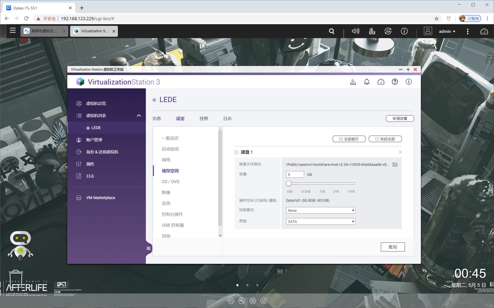Open the QTS main menu hamburger icon
Image resolution: width=494 pixels, height=308 pixels.
[x=13, y=31]
